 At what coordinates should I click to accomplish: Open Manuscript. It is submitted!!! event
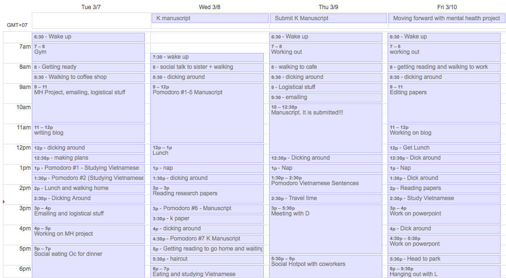click(x=325, y=128)
